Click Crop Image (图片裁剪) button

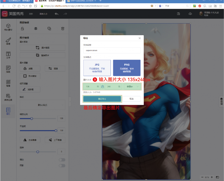42,48
